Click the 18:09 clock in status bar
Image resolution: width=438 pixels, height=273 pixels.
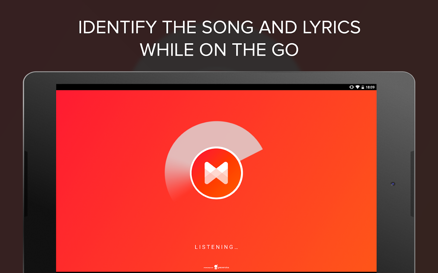point(370,87)
